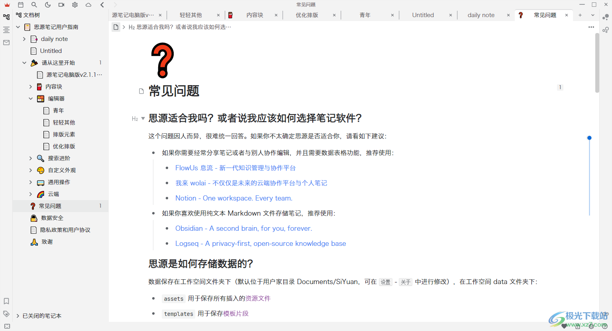
Task: Open global search with magnifier icon
Action: [x=34, y=4]
